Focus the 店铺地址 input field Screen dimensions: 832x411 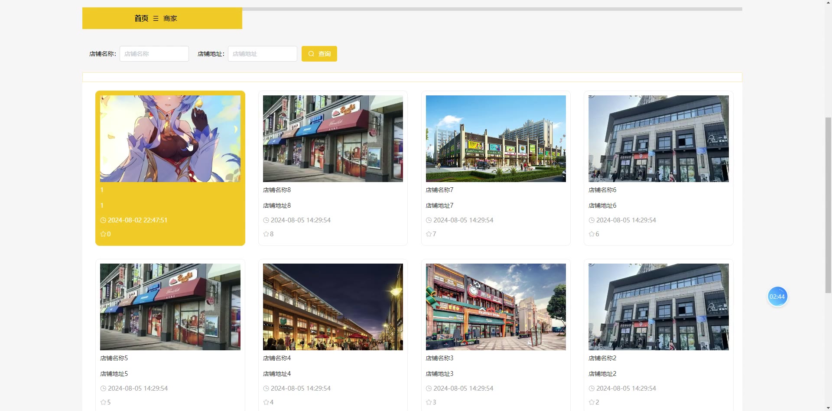pyautogui.click(x=263, y=54)
